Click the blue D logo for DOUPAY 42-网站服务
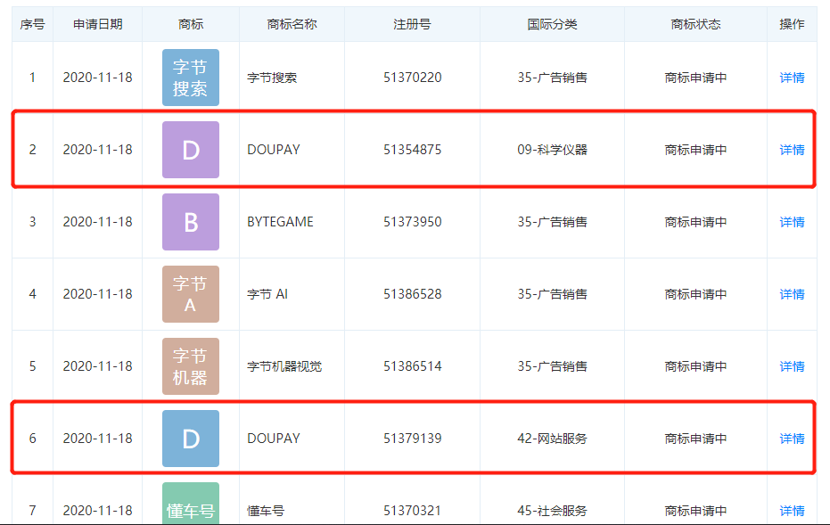Screen dimensions: 830x525 point(190,439)
